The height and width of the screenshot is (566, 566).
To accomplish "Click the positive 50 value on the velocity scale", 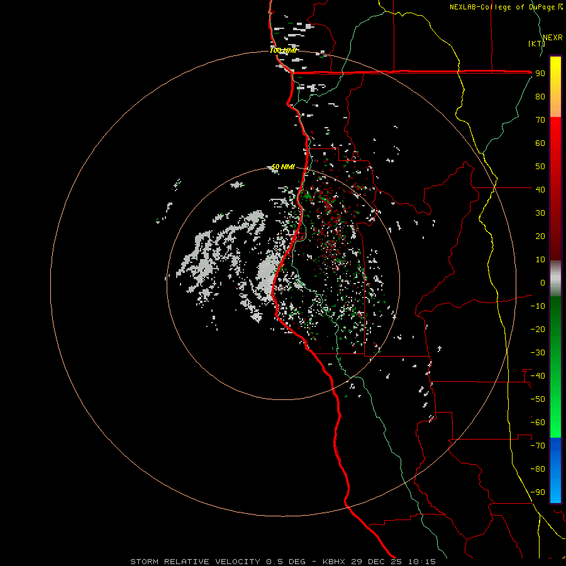I will click(540, 167).
